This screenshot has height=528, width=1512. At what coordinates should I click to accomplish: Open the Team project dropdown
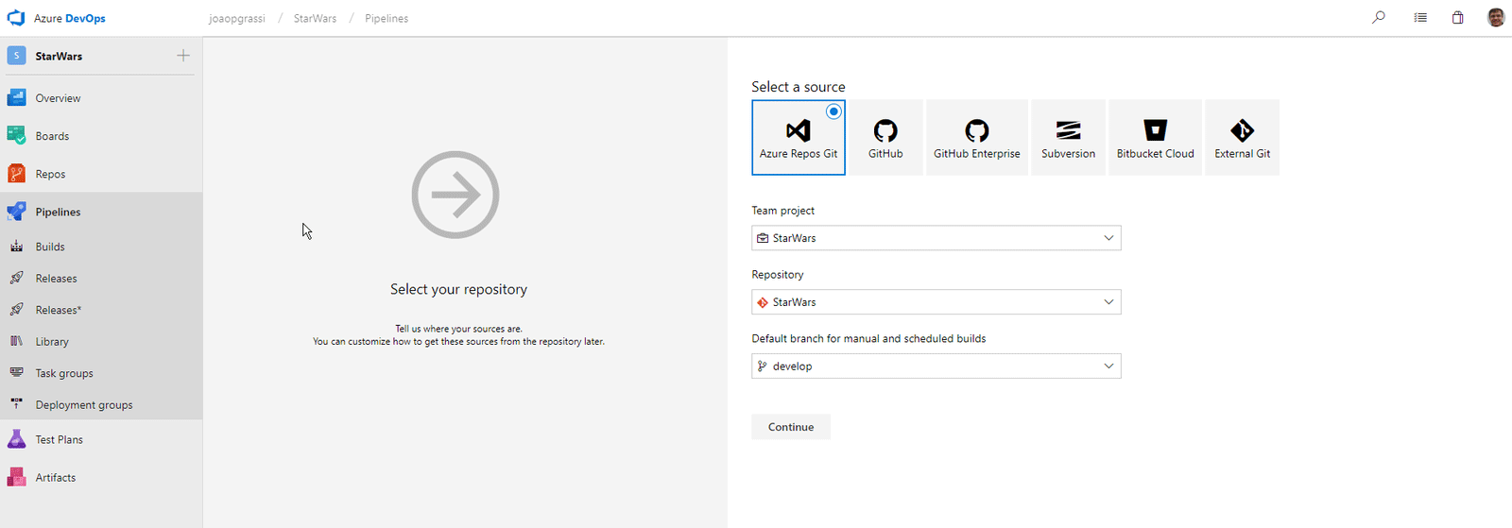pos(936,238)
